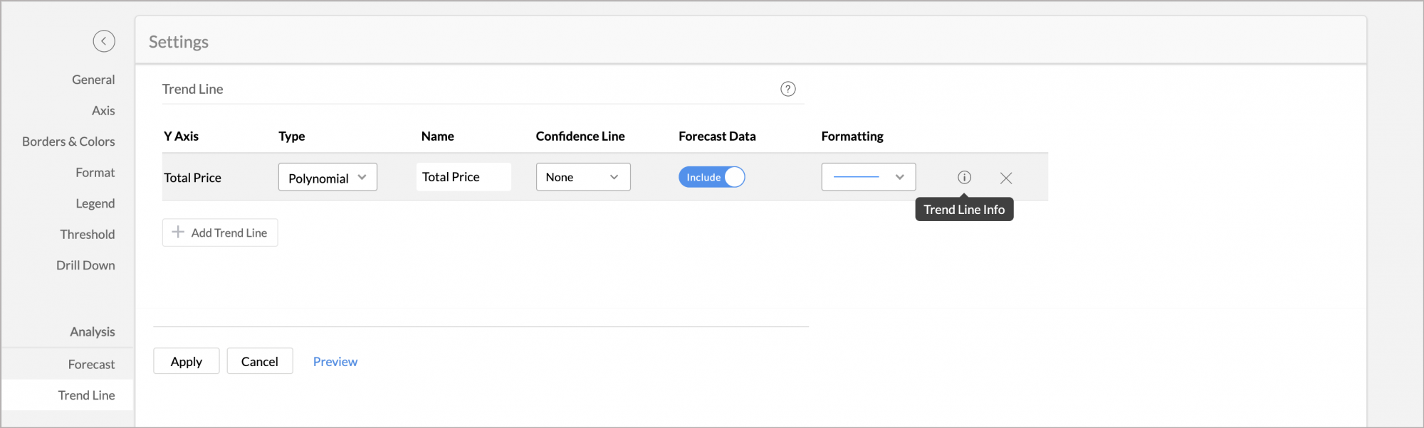Viewport: 1424px width, 428px height.
Task: Open the General settings tab
Action: click(x=93, y=80)
